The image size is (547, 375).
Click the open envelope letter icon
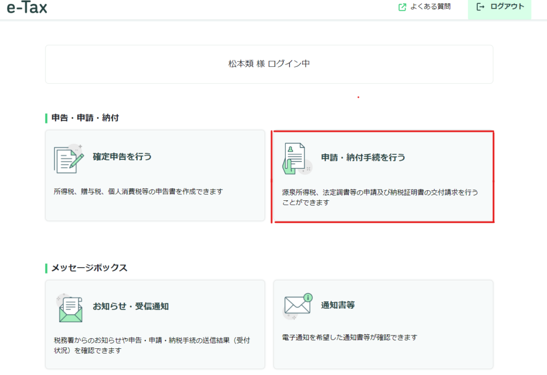(x=70, y=308)
